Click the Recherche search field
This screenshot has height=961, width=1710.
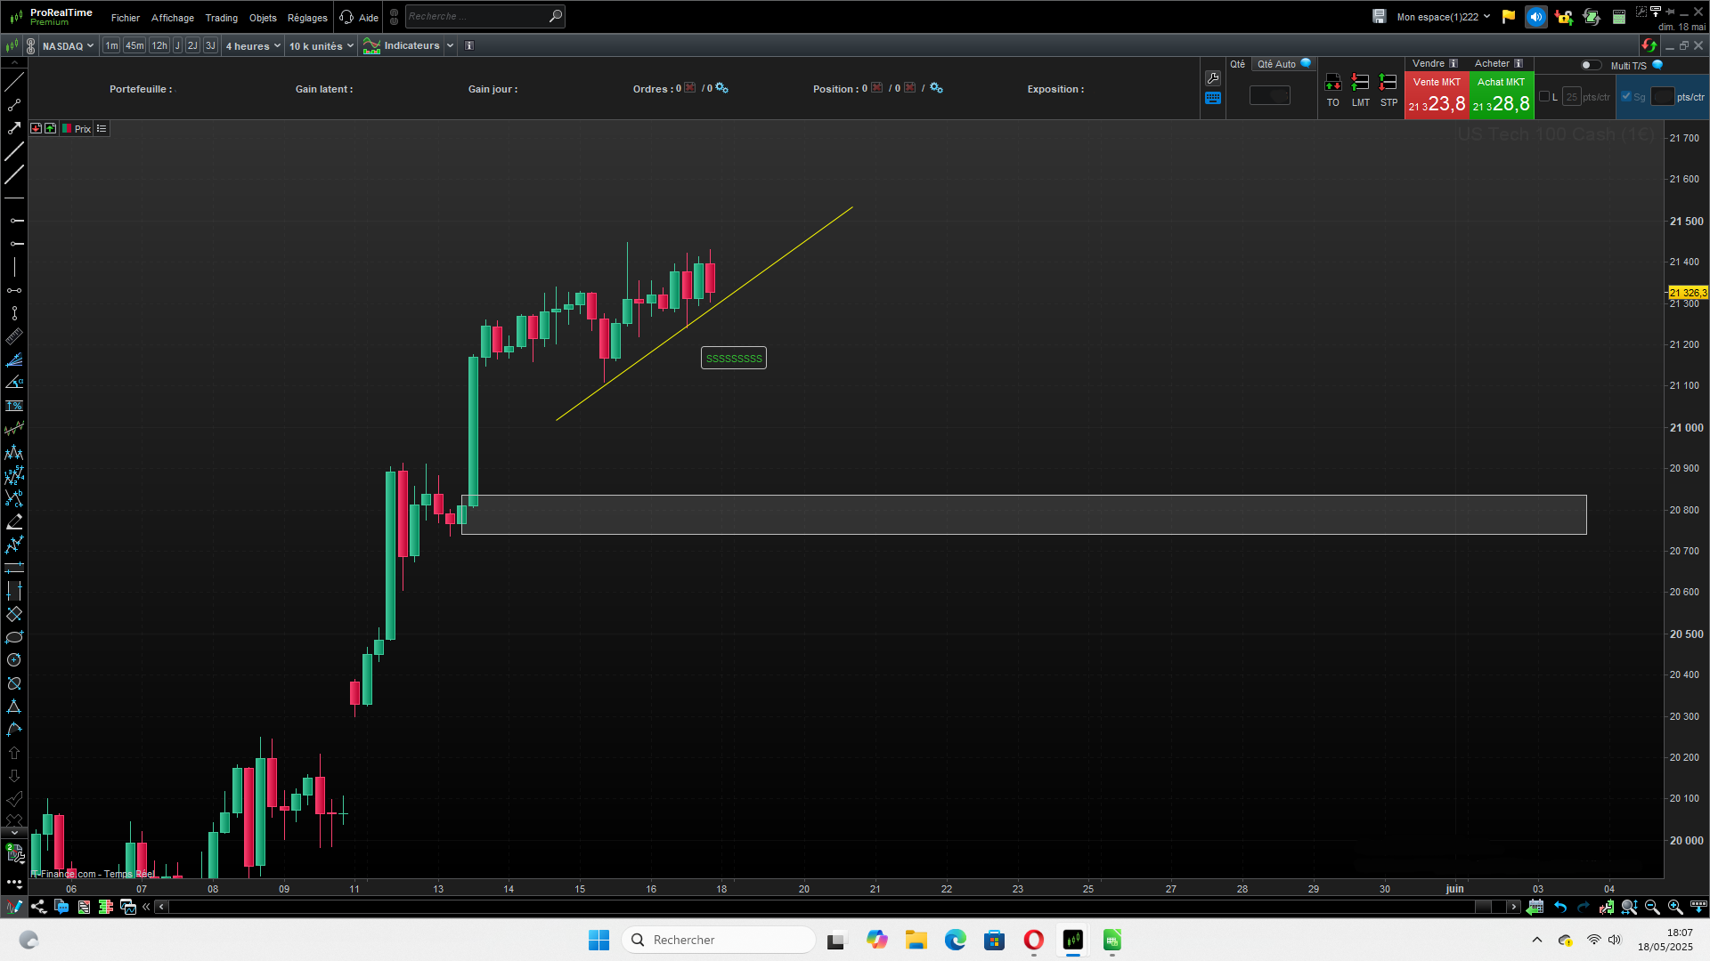pos(476,16)
